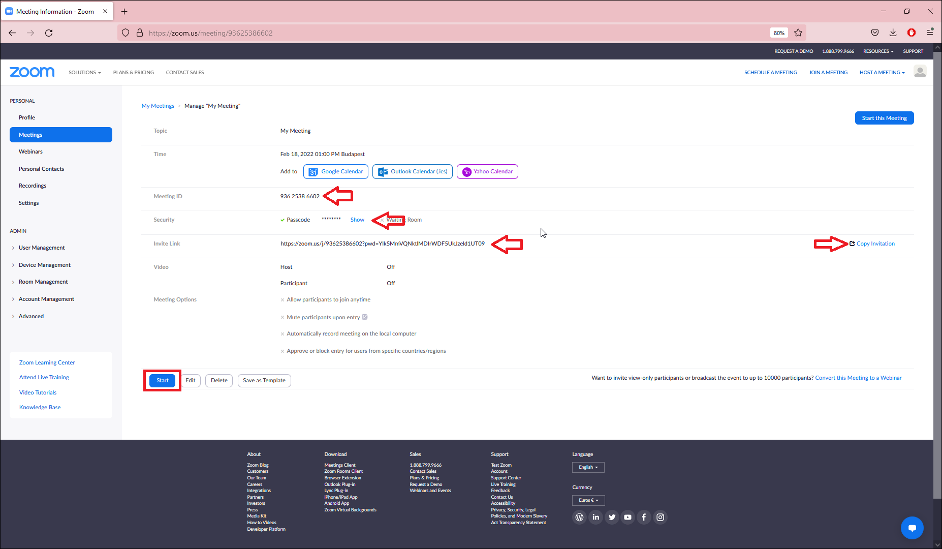The height and width of the screenshot is (549, 942).
Task: Click the Start button below options
Action: pos(163,380)
